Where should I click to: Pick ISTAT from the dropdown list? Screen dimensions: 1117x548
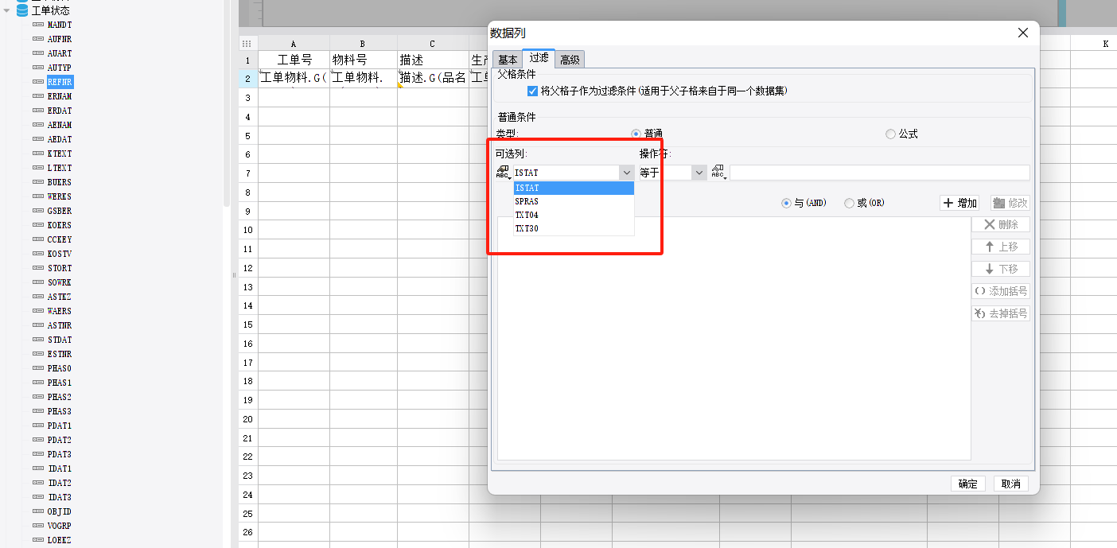pos(574,188)
